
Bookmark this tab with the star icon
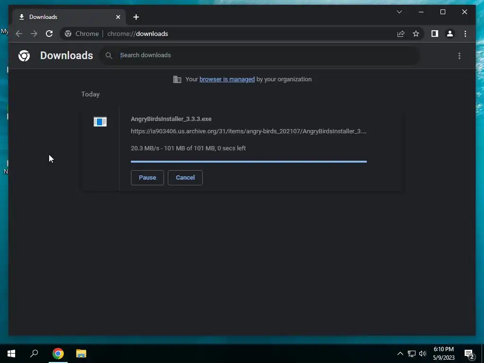pos(416,34)
